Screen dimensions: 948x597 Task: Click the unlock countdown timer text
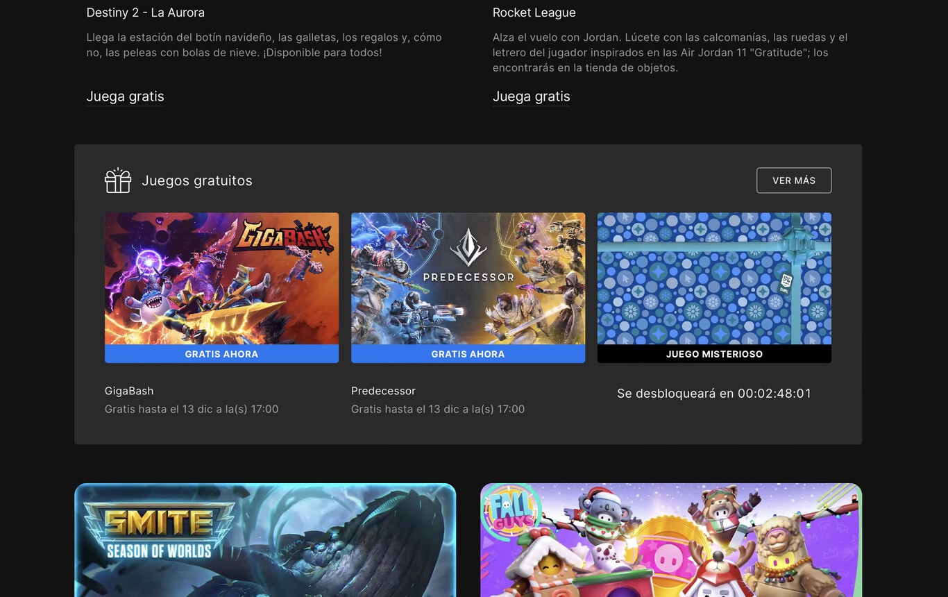pos(714,393)
